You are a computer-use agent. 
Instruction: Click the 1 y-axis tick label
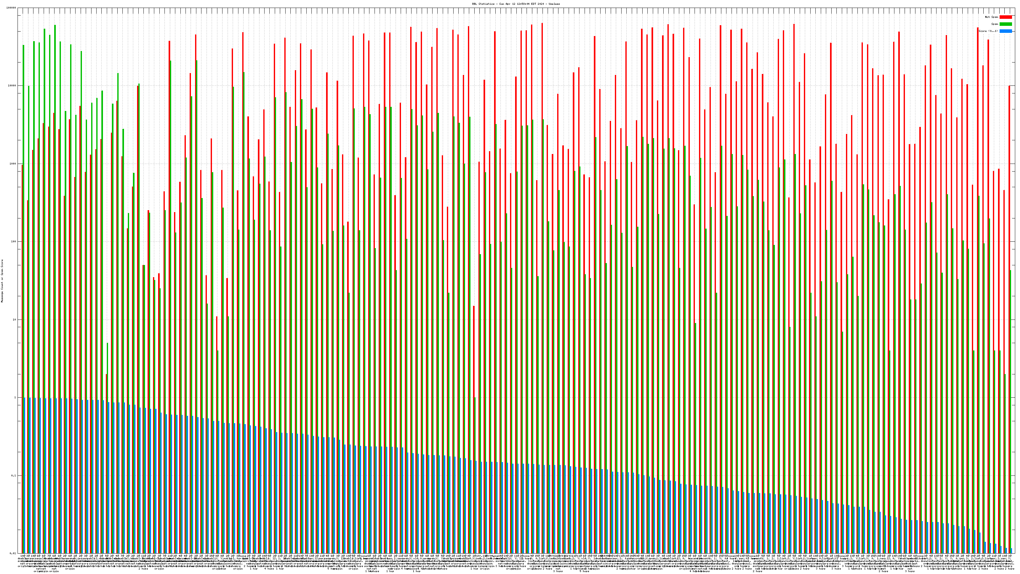(15, 398)
